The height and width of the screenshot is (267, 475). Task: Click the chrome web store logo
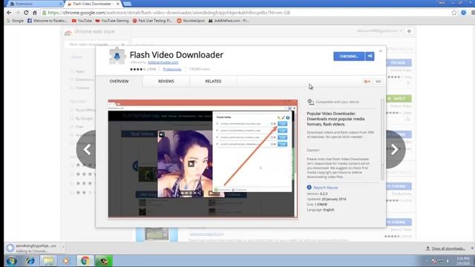[x=90, y=32]
